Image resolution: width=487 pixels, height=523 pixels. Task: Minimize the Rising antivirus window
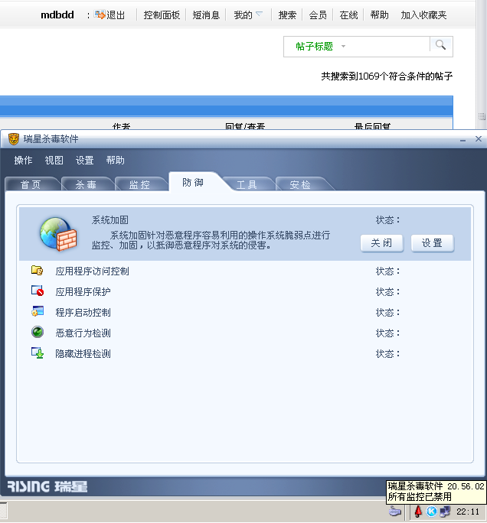click(462, 139)
